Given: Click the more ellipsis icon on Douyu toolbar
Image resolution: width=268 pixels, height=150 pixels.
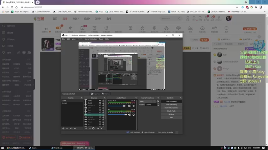Looking at the screenshot, I should (x=226, y=28).
